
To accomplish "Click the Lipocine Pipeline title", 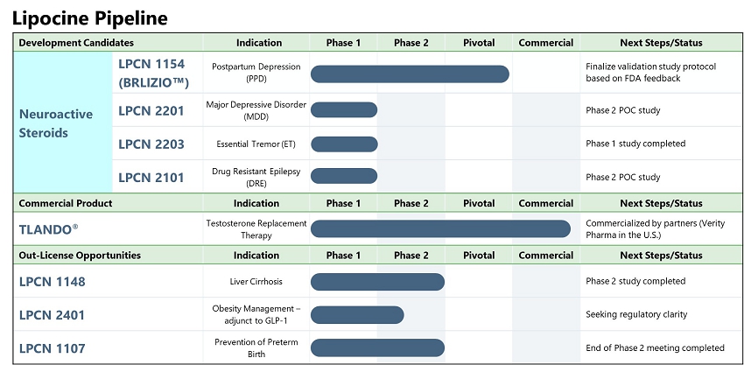I will 89,18.
